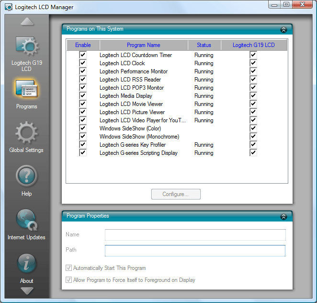Toggle G19 LCD checkbox for Performance Monitor
The width and height of the screenshot is (317, 303).
253,71
